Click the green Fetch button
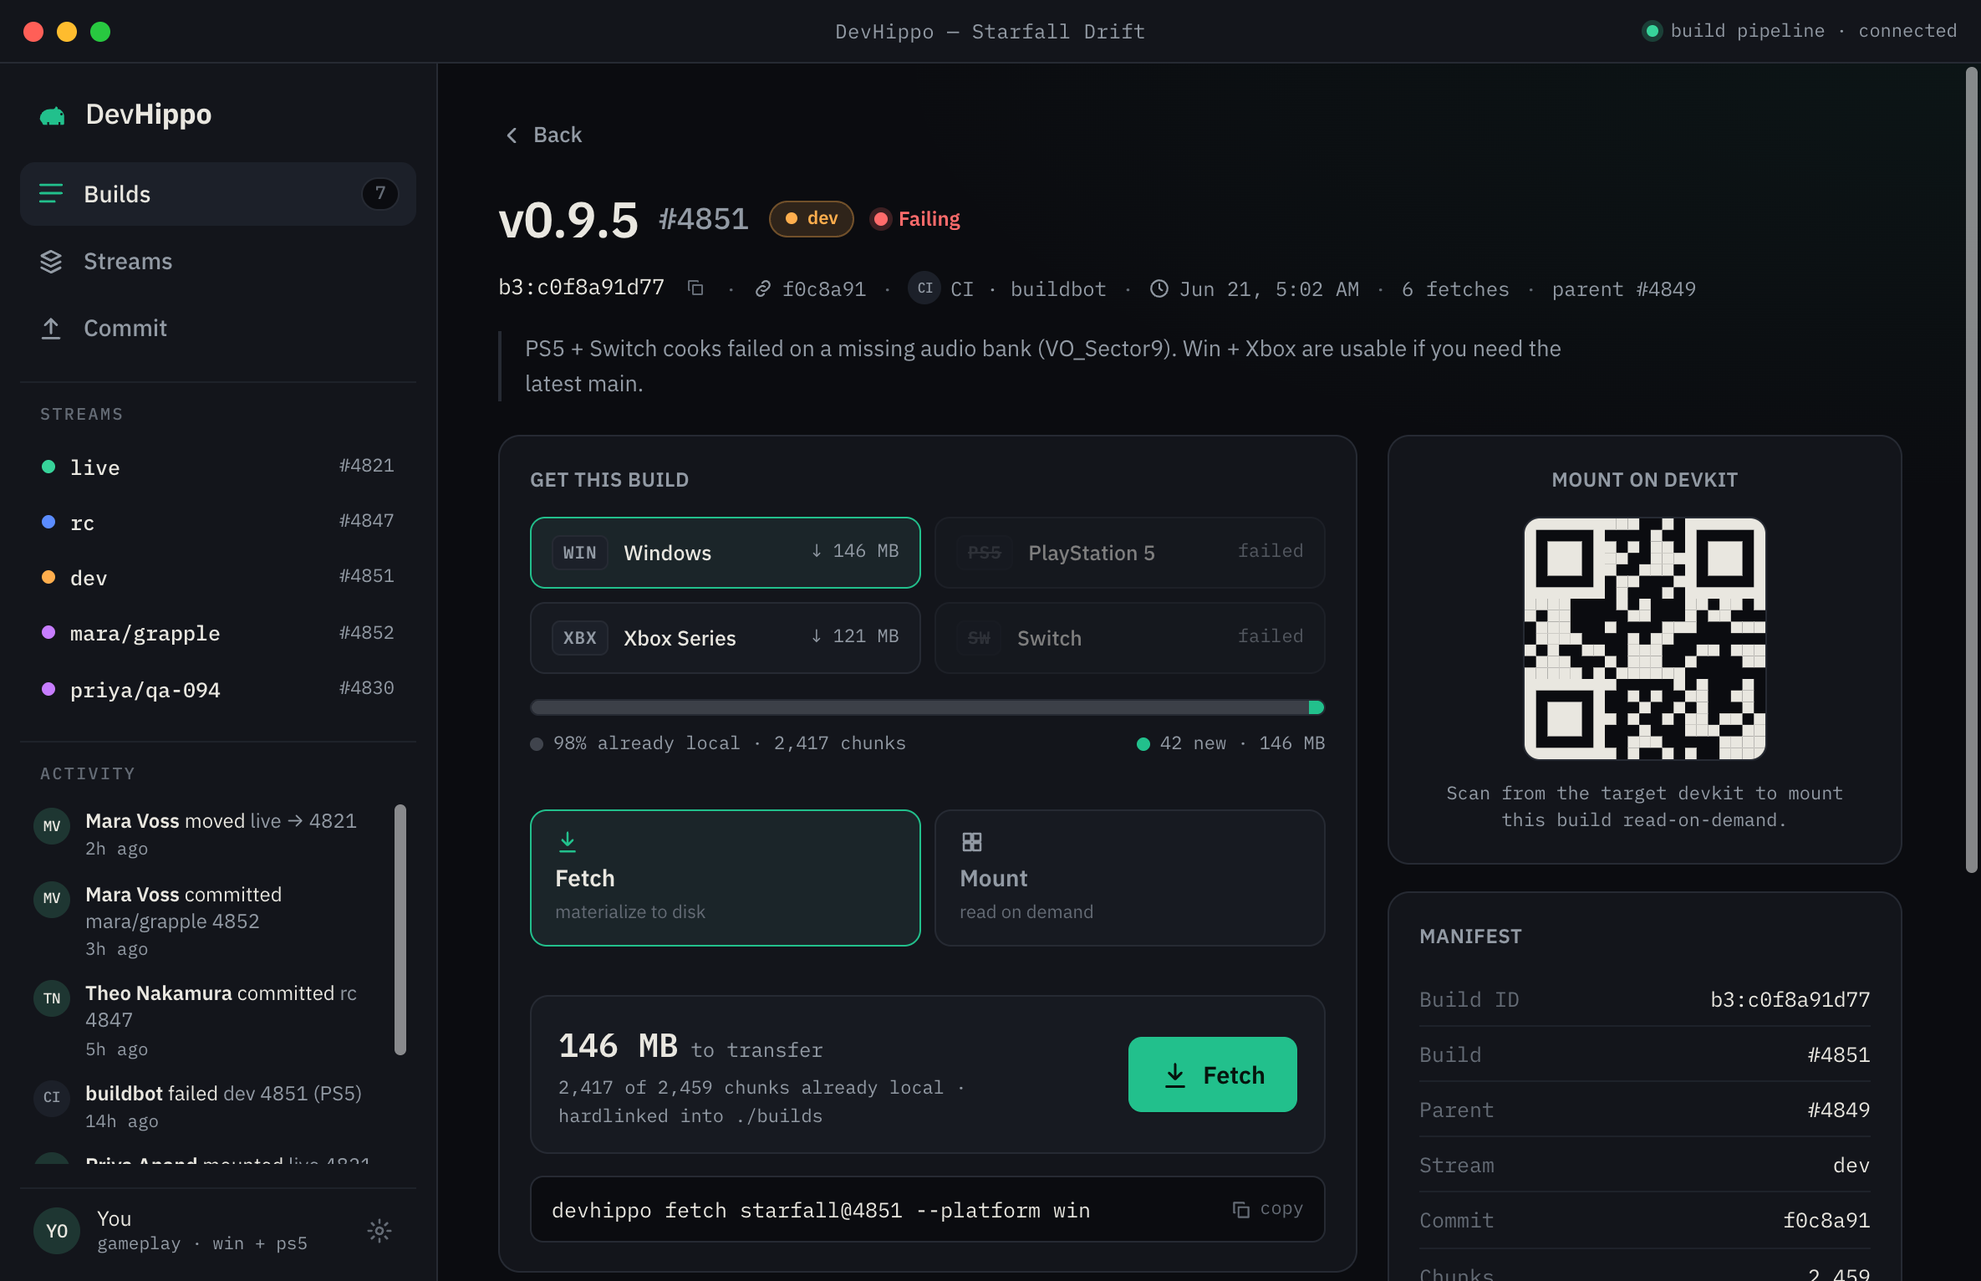The height and width of the screenshot is (1281, 1981). (x=1212, y=1074)
